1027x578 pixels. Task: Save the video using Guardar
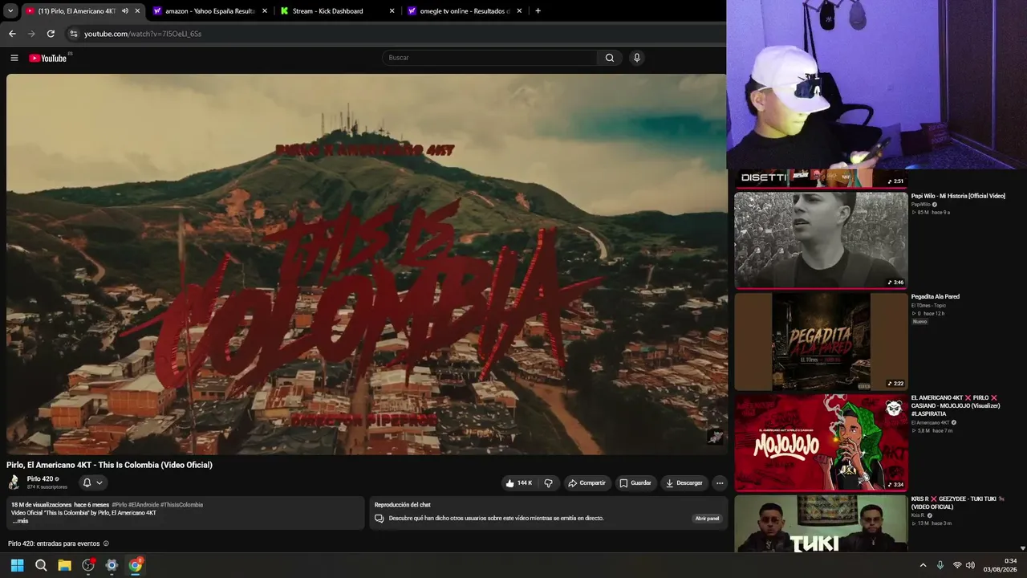635,483
